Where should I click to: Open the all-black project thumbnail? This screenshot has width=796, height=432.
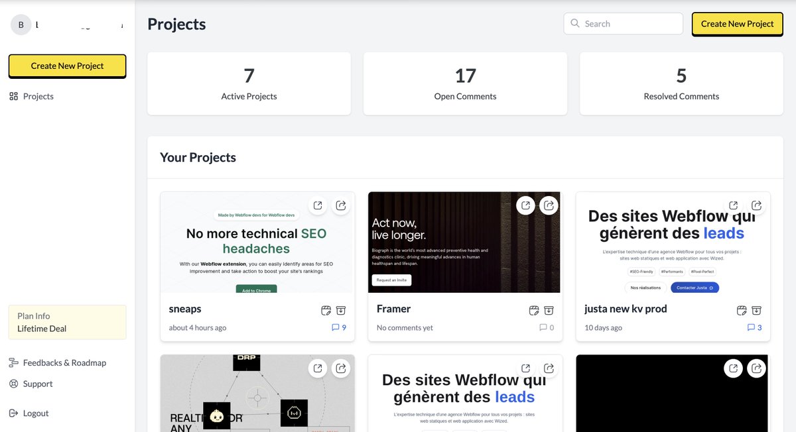673,394
